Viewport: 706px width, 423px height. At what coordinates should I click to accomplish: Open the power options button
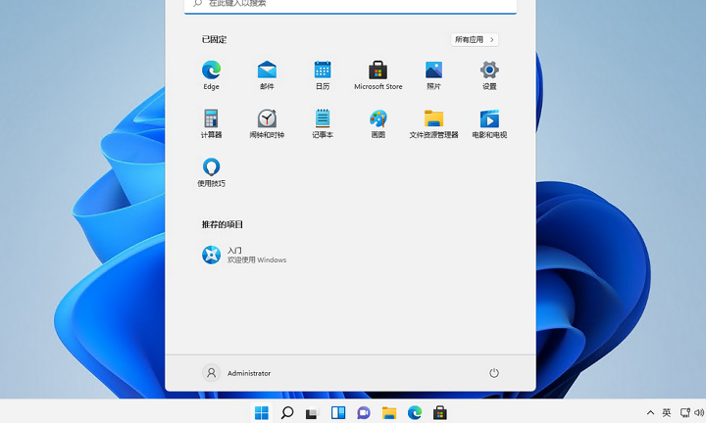click(x=494, y=373)
